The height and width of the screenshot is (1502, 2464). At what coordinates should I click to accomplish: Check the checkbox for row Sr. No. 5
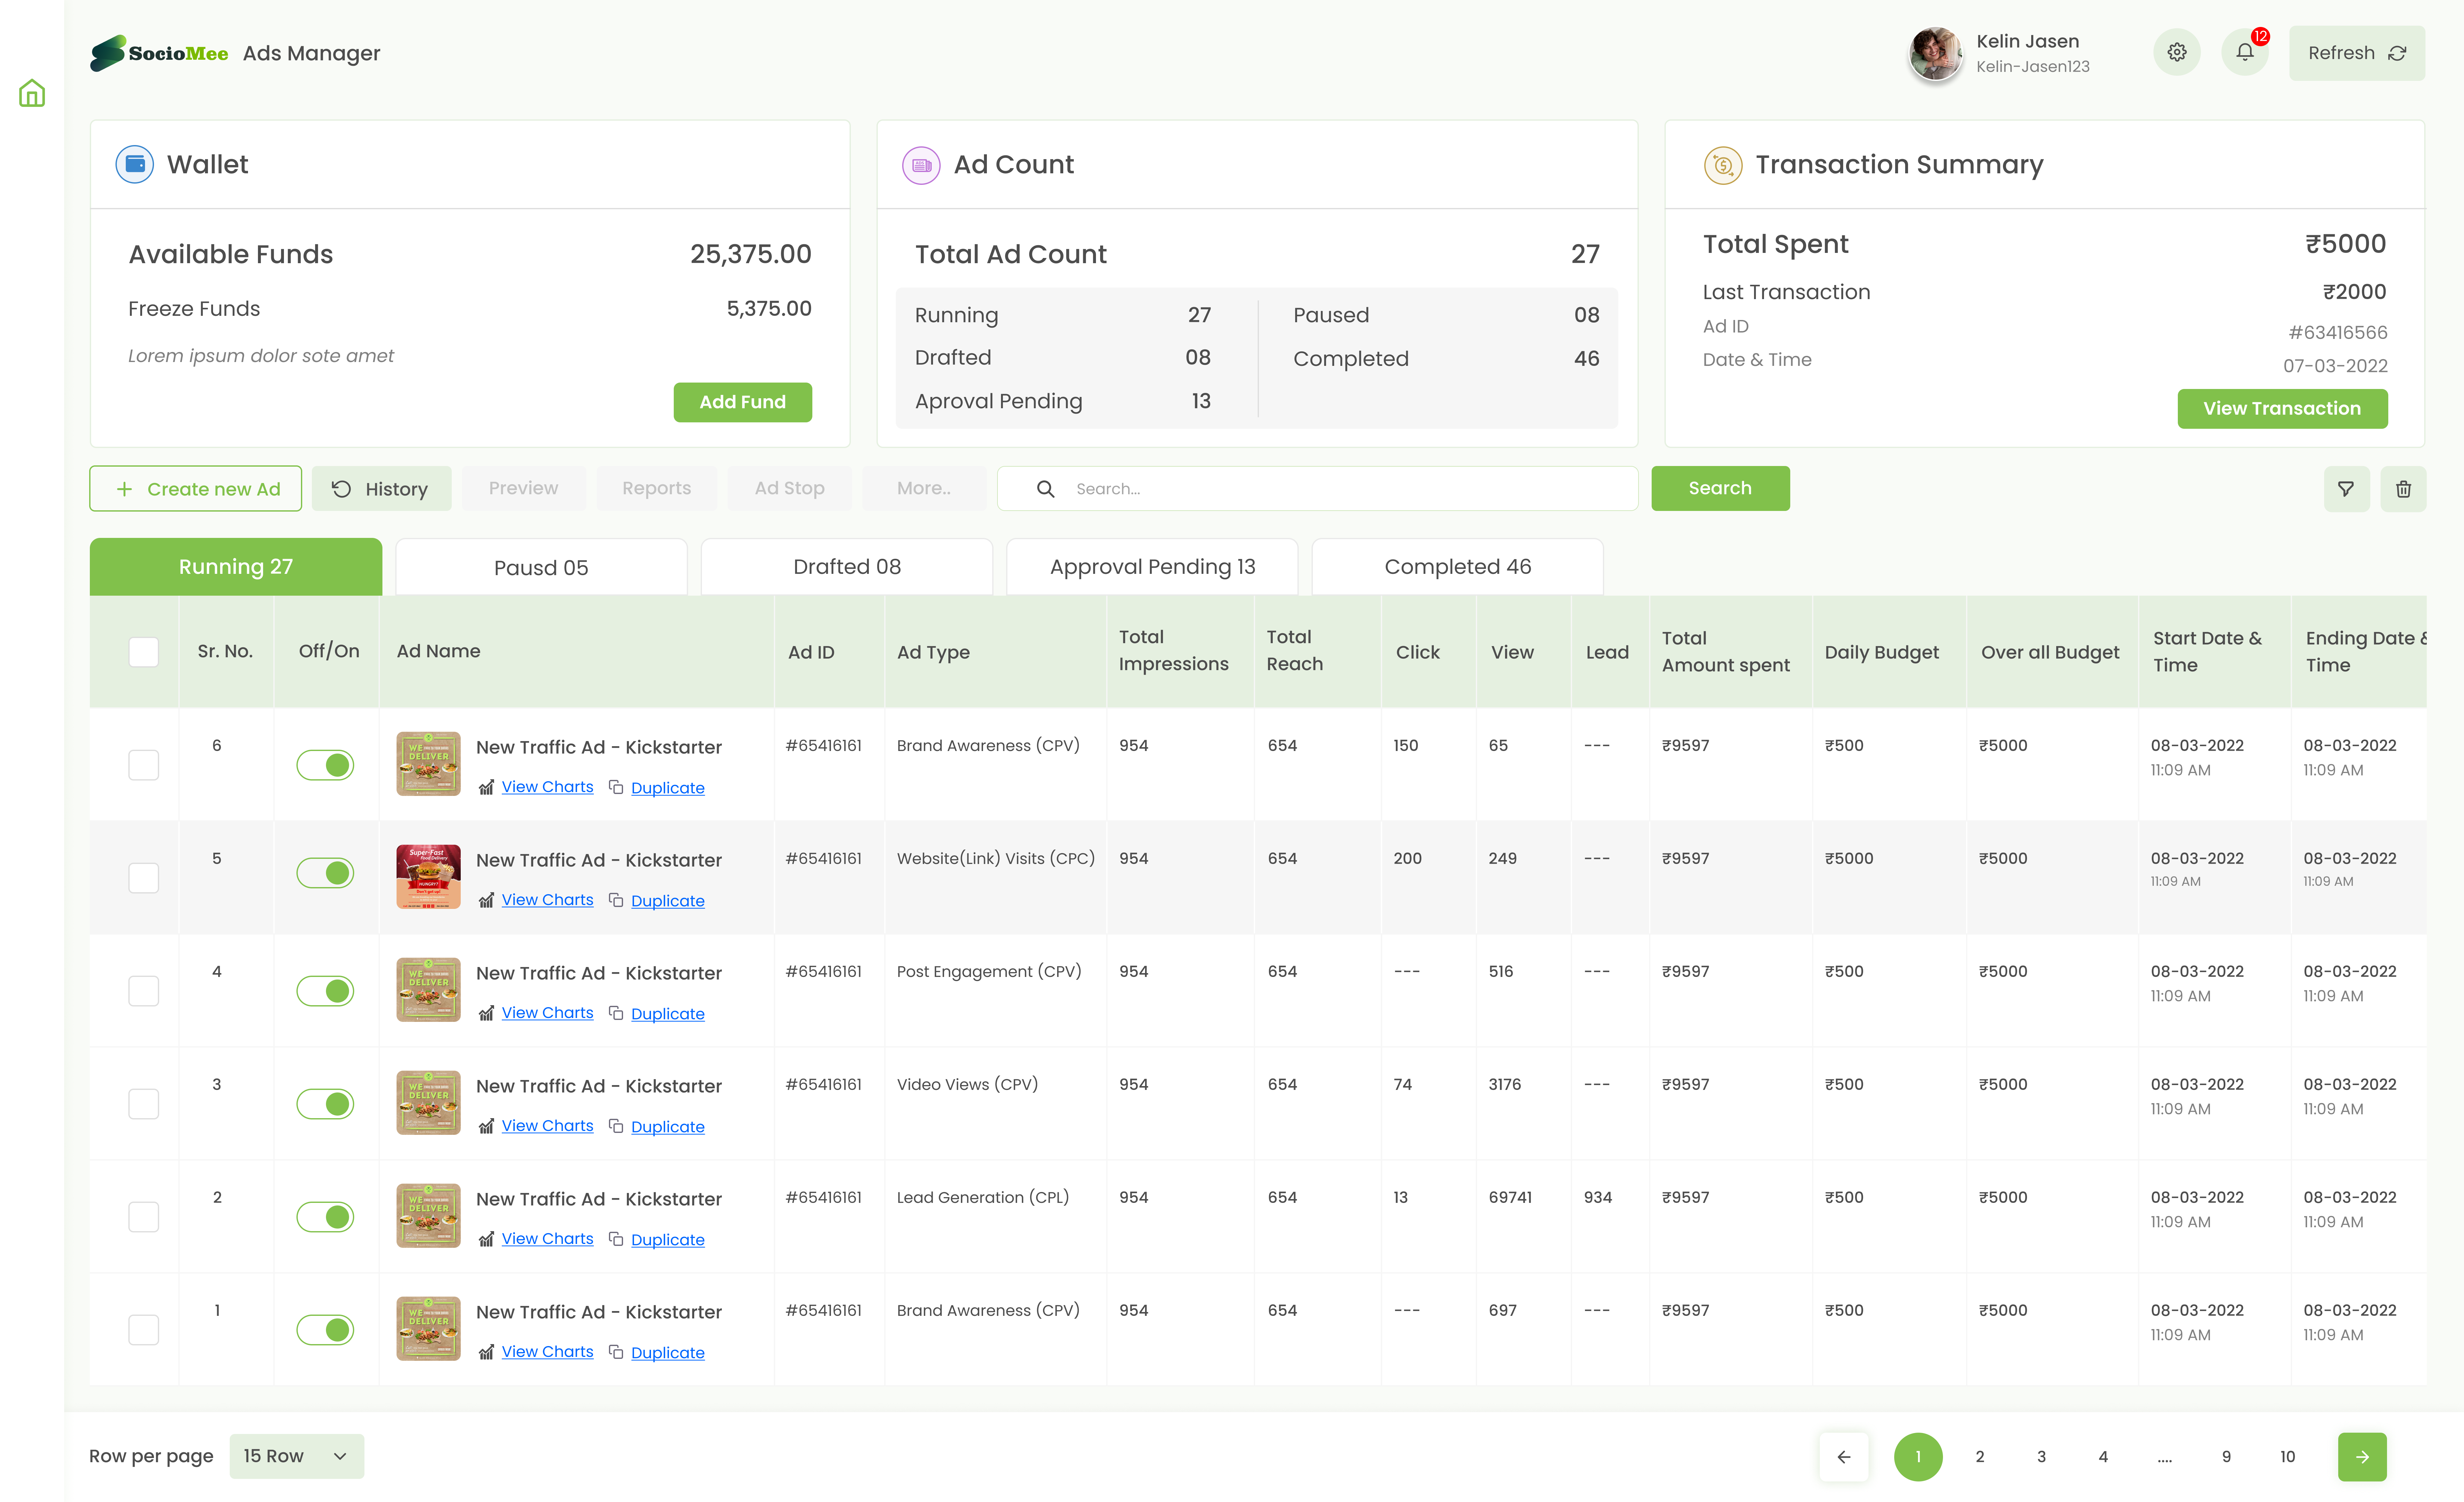pyautogui.click(x=144, y=878)
